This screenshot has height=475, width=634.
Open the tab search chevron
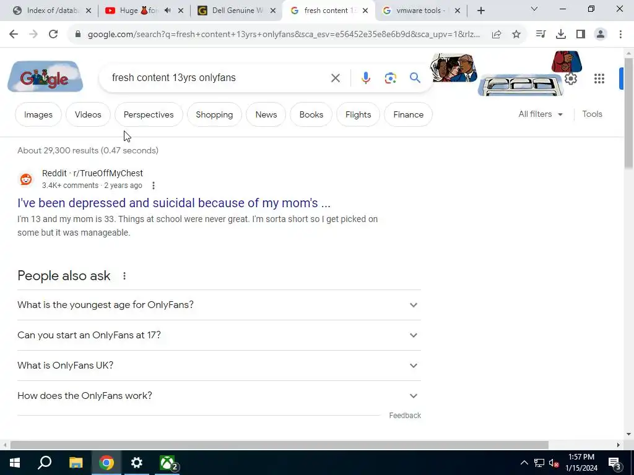pos(534,9)
